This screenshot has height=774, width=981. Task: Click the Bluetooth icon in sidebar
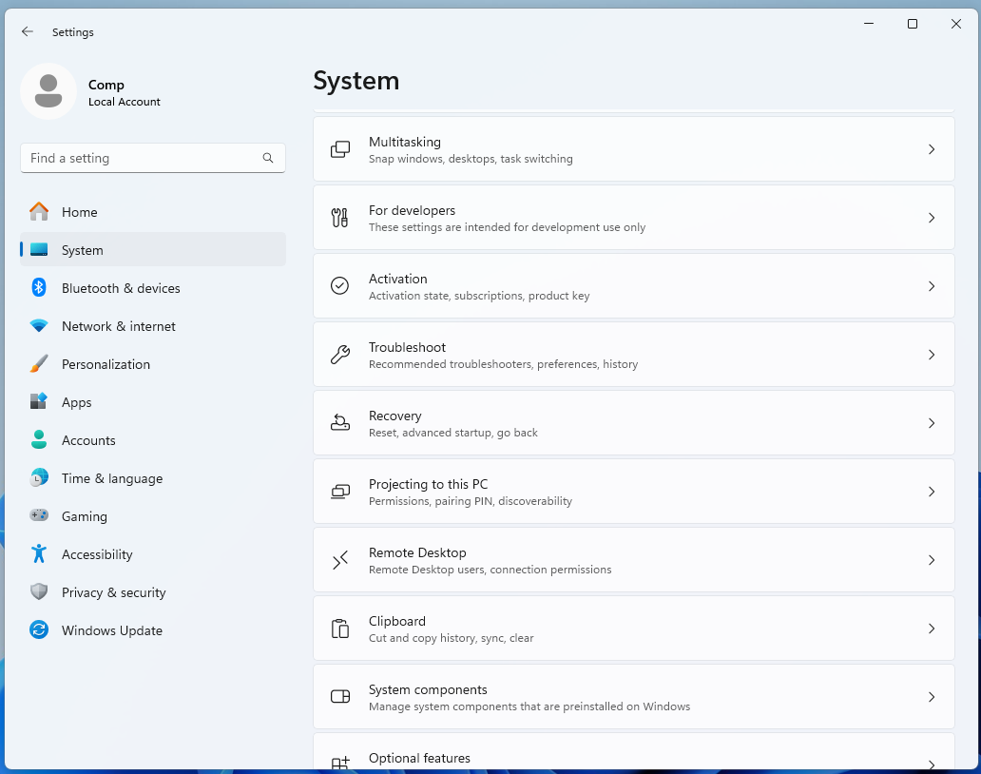tap(39, 288)
